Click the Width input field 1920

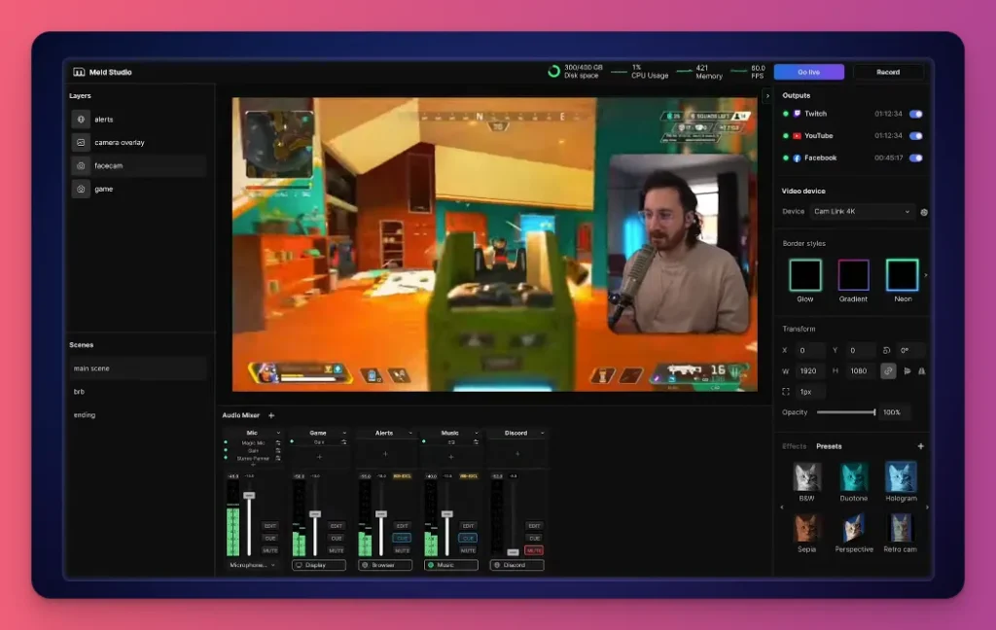coord(811,370)
